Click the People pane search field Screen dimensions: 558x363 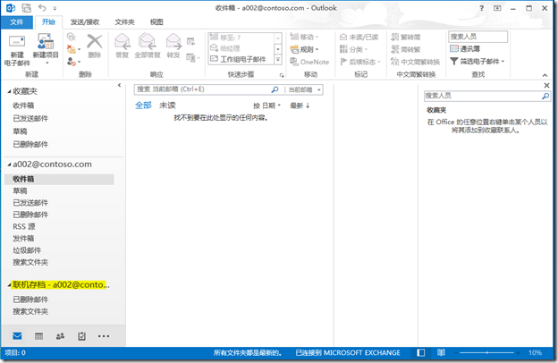click(x=486, y=96)
